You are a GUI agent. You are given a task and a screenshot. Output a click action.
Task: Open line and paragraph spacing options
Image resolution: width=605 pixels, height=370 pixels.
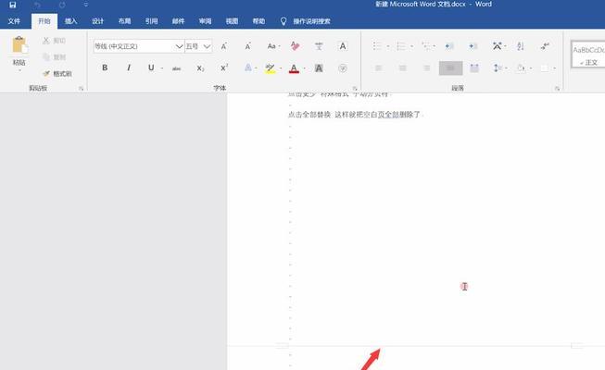[x=499, y=68]
